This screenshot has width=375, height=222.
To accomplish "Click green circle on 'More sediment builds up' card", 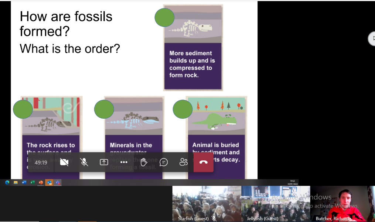I will [164, 18].
